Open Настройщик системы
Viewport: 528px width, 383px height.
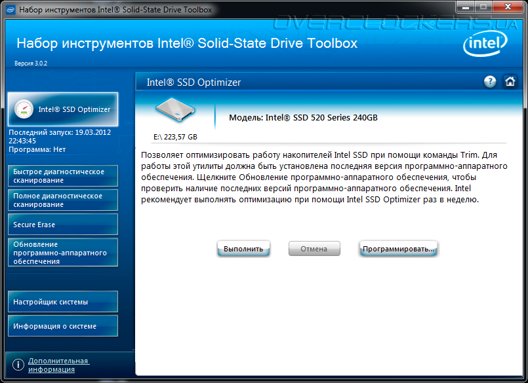(x=63, y=302)
